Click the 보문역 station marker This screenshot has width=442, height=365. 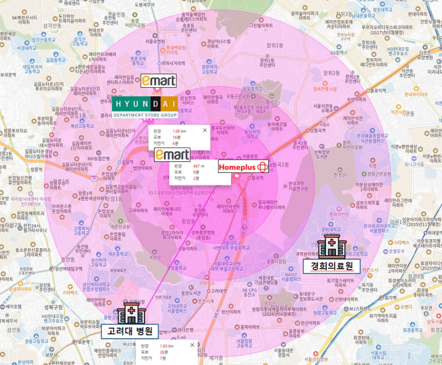click(75, 342)
